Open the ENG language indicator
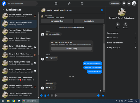This screenshot has height=103, width=140. 125,101
